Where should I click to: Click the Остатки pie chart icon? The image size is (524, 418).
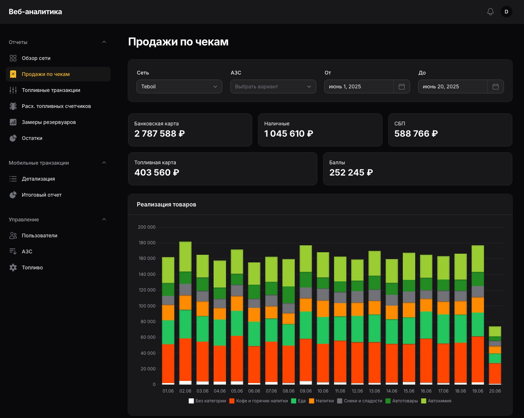tap(13, 138)
